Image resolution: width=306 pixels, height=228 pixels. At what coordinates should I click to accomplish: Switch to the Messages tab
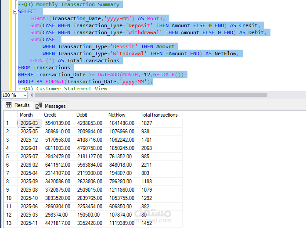tap(50, 106)
